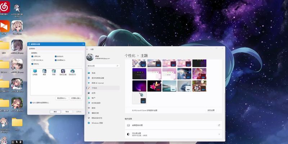Viewport: 288px width, 144px height.
Task: Toggle the 控制面板(O) checkbox
Action: (x=56, y=60)
